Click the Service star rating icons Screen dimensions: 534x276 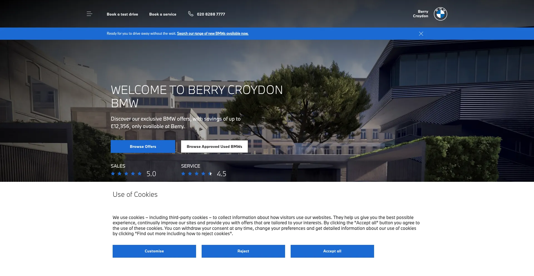pyautogui.click(x=197, y=174)
